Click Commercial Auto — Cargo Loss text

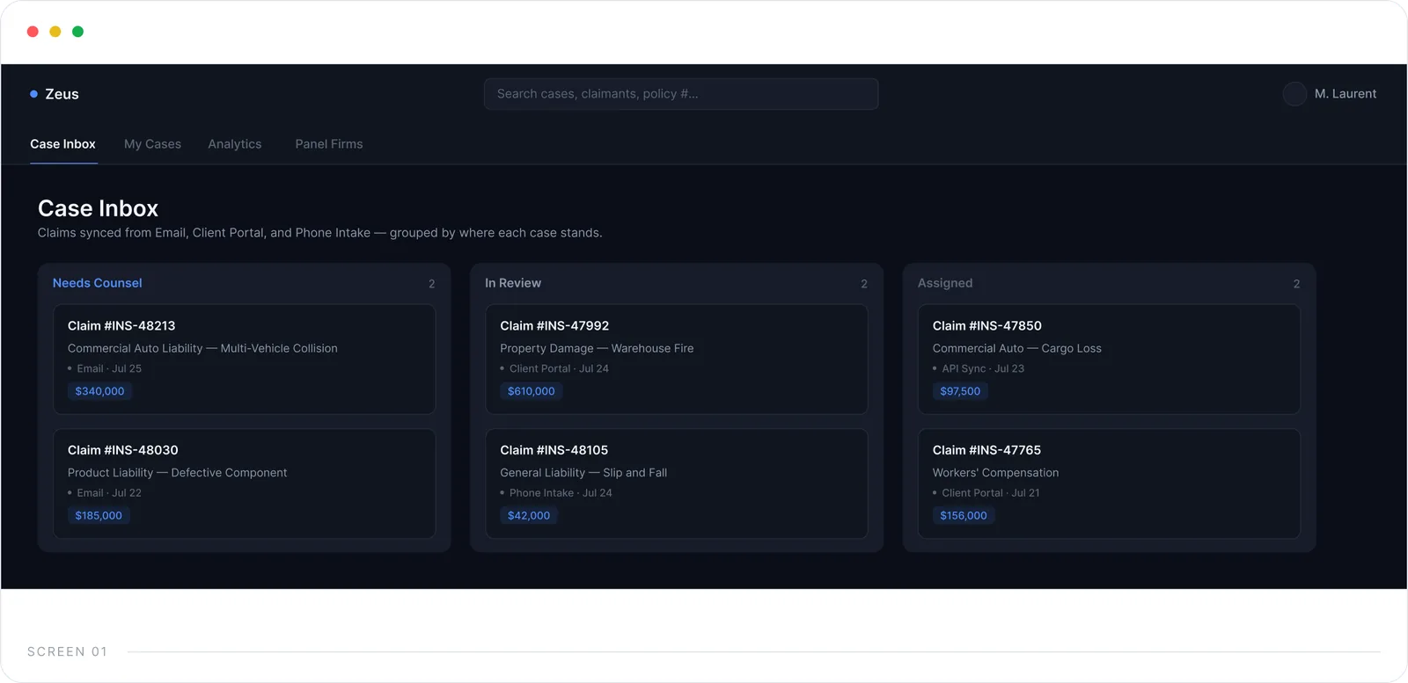1017,349
